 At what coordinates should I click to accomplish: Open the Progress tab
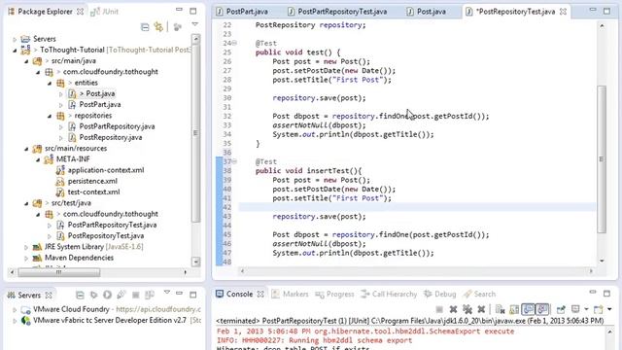coord(334,294)
